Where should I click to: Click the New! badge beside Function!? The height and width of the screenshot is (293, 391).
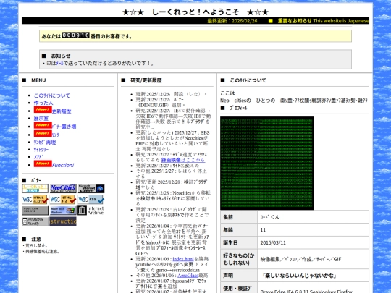pos(43,164)
